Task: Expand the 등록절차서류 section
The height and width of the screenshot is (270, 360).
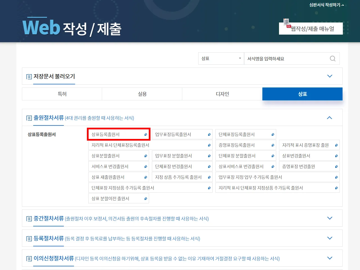Action: [x=330, y=238]
